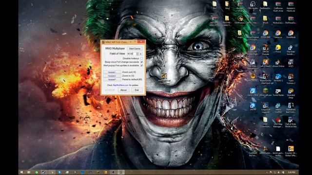Select the California Kush v4.rar archive
312x175 pixels.
(278, 7)
